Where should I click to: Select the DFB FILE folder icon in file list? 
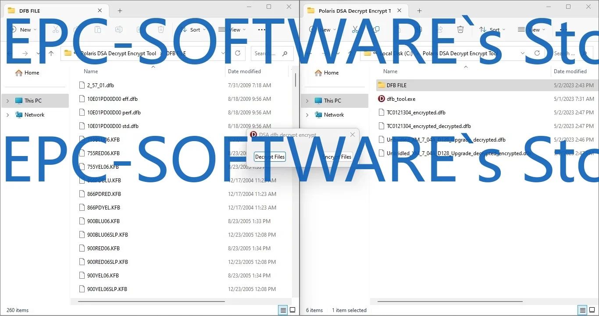pyautogui.click(x=381, y=85)
